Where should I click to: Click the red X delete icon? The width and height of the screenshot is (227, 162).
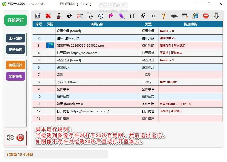[48, 16]
